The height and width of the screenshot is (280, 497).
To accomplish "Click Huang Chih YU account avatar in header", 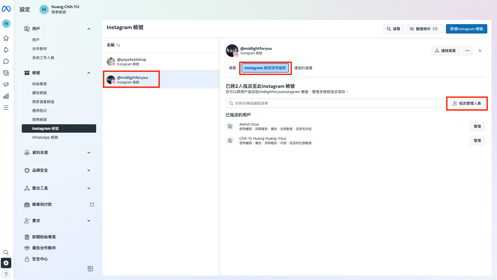I will tap(44, 9).
